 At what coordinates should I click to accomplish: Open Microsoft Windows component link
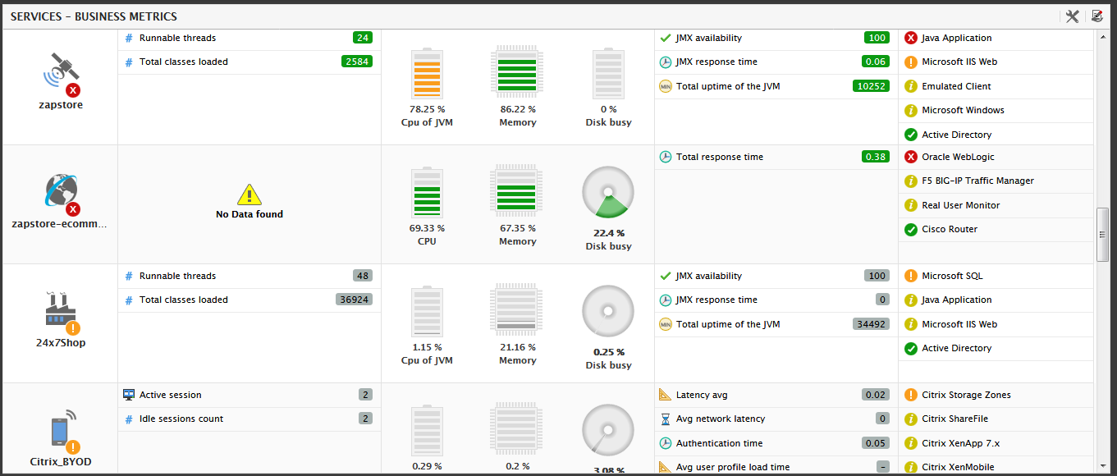[963, 110]
